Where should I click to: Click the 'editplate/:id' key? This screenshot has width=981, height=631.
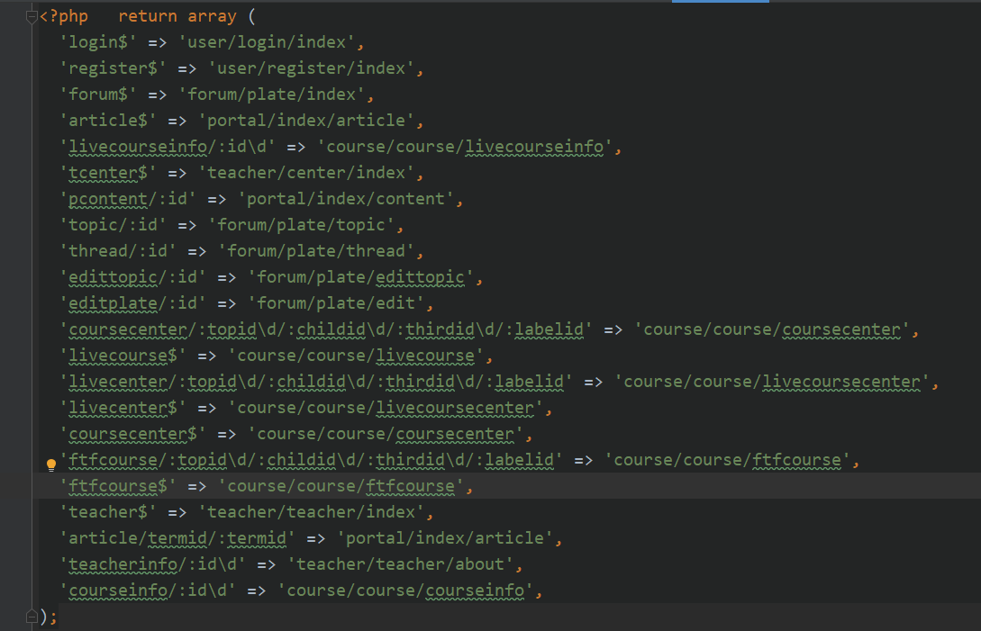133,303
